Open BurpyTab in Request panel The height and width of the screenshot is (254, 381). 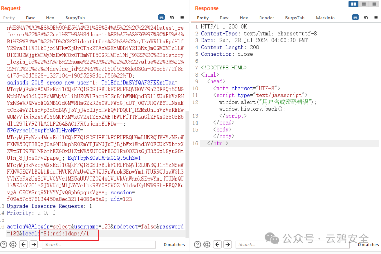(x=75, y=18)
